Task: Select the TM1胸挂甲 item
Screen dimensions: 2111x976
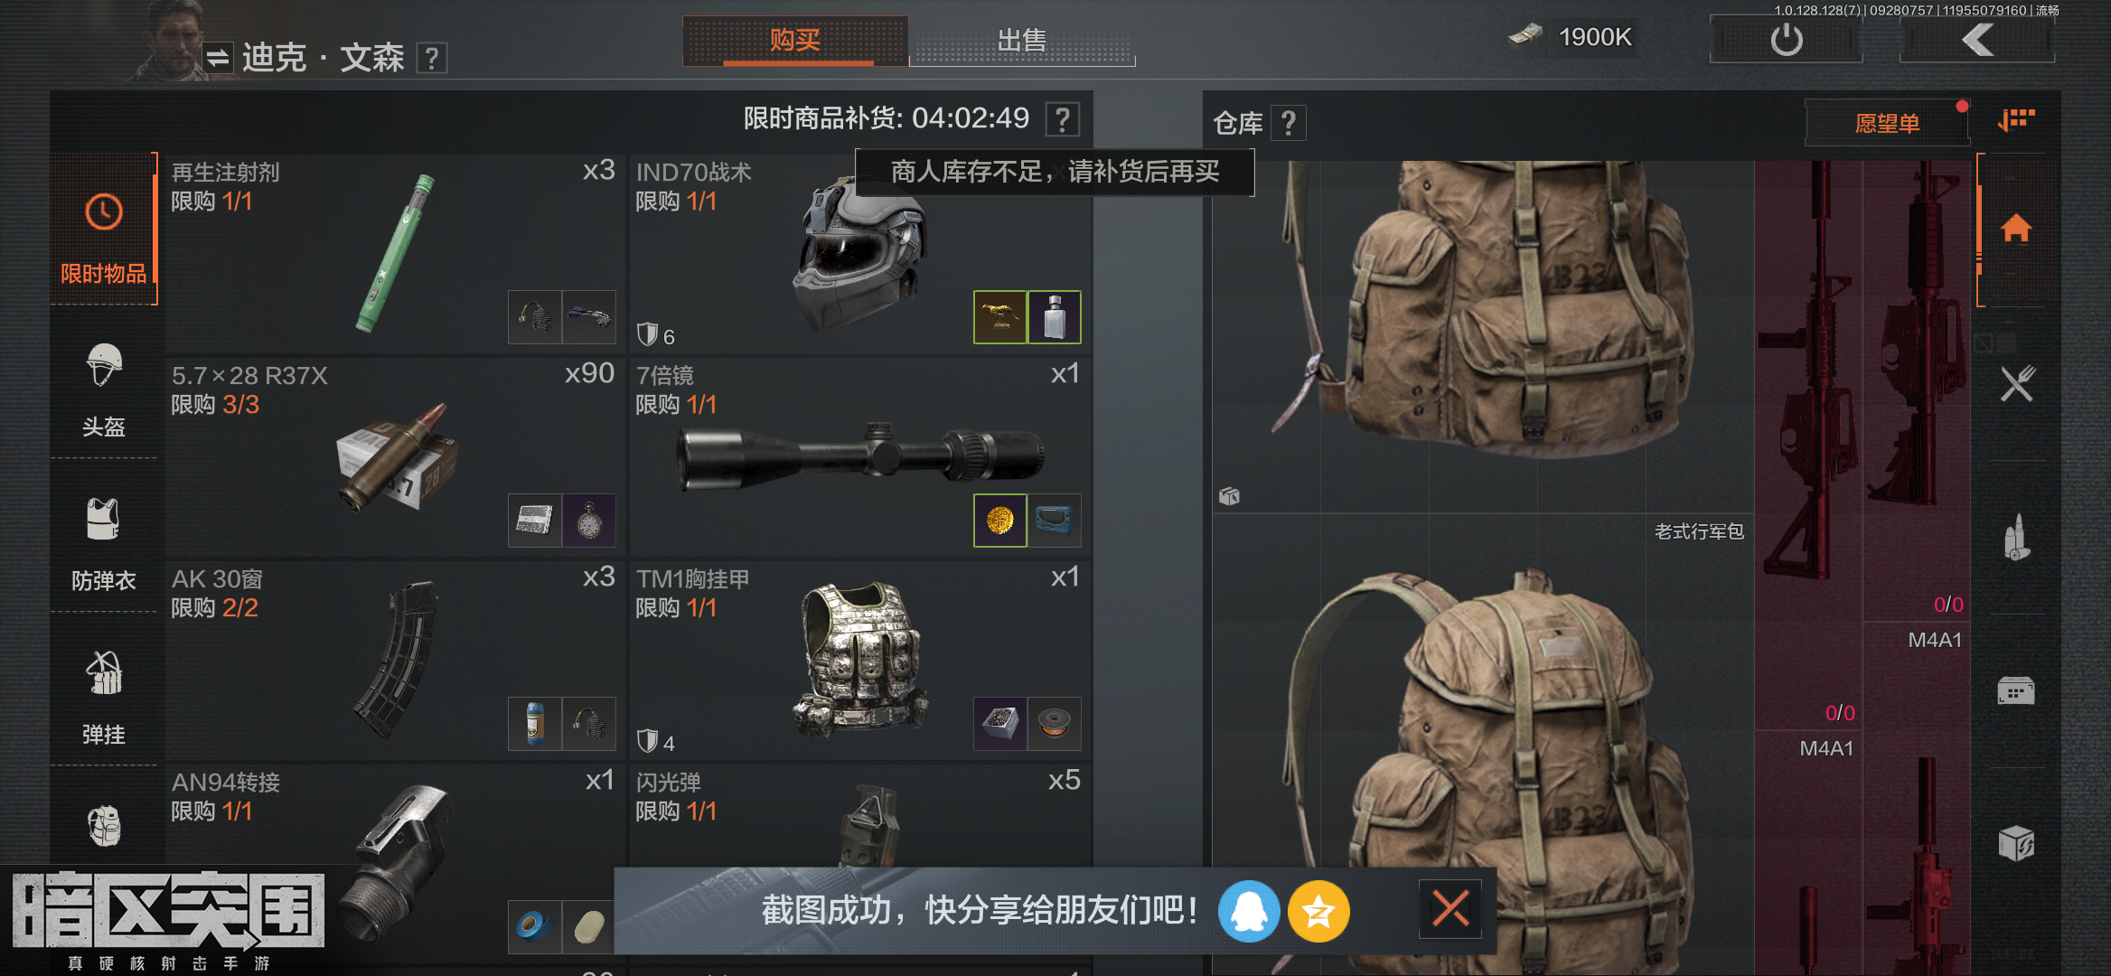Action: tap(858, 661)
